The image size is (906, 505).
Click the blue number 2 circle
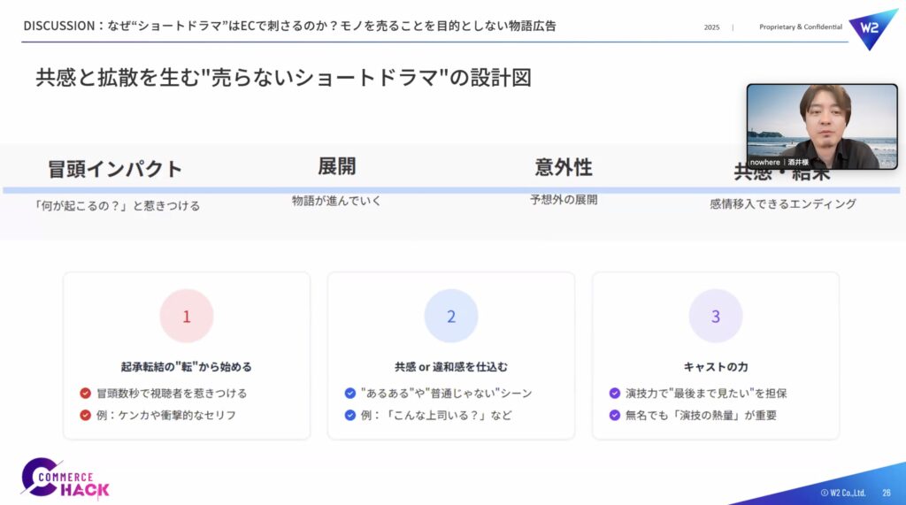(451, 316)
